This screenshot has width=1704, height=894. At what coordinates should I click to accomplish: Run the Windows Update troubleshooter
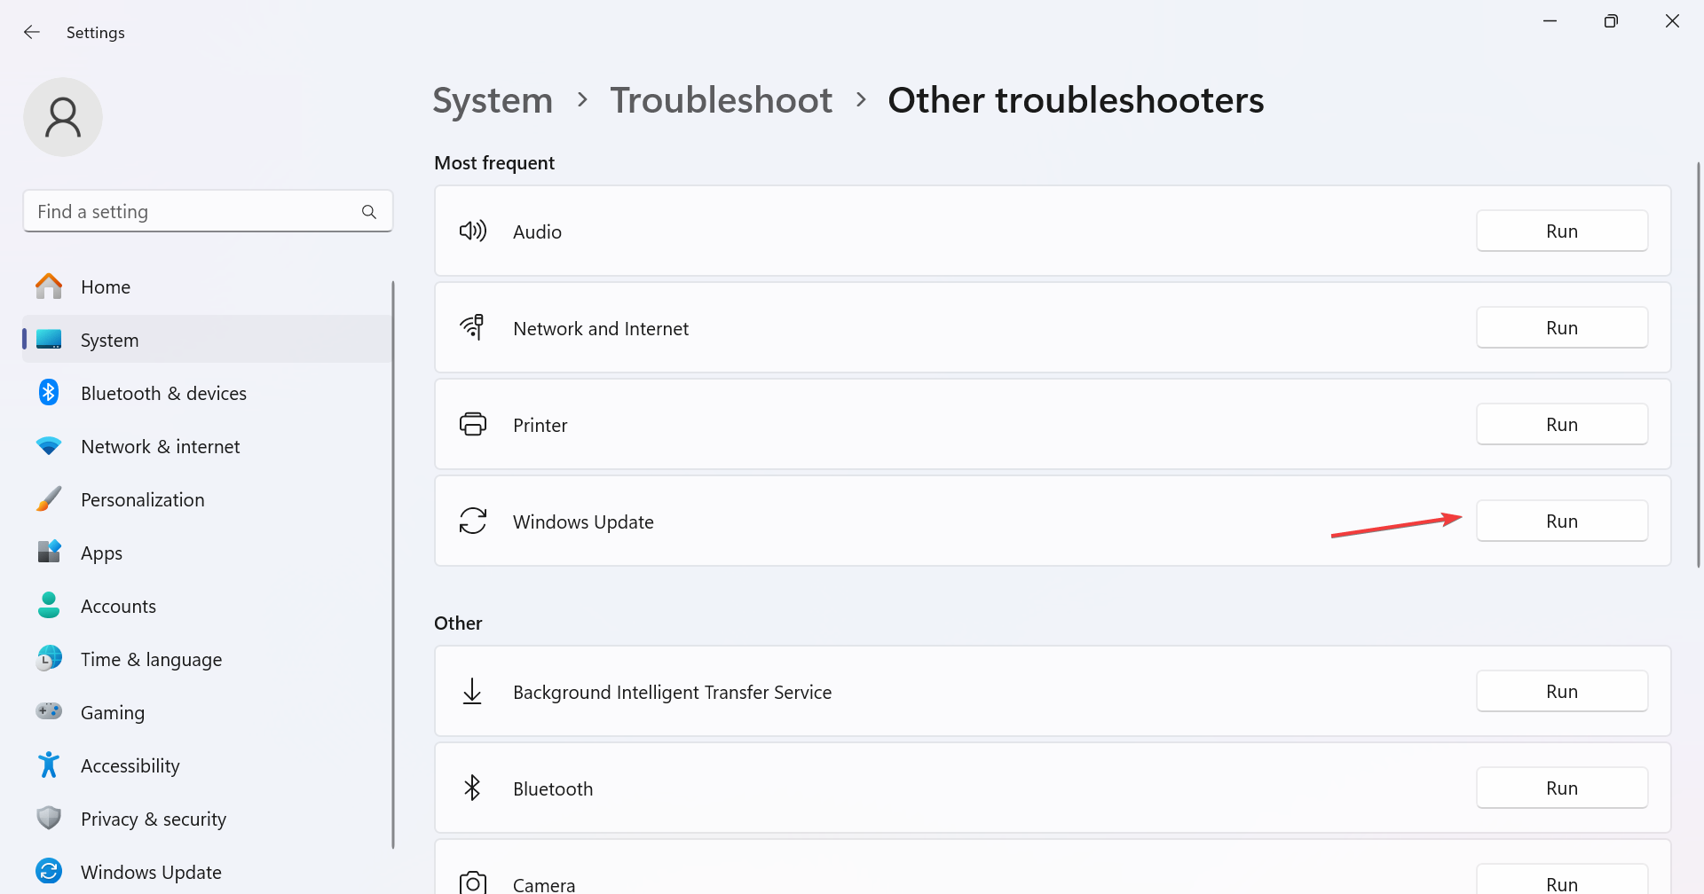coord(1561,521)
